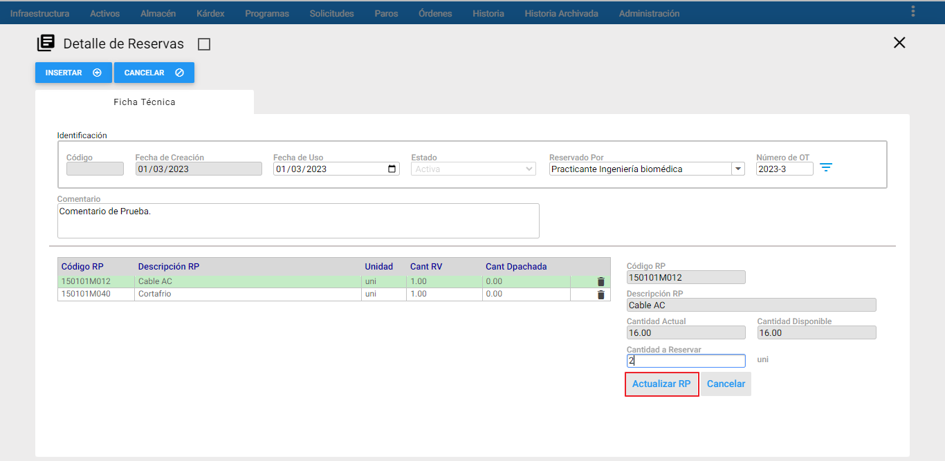Click the Descripción RP field showing Cable AC
Screen dimensions: 945x461
tap(751, 305)
